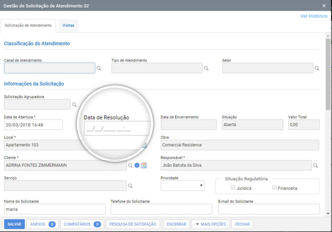The height and width of the screenshot is (232, 332).
Task: Click search icon beside Canal de Atendimento
Action: (99, 68)
